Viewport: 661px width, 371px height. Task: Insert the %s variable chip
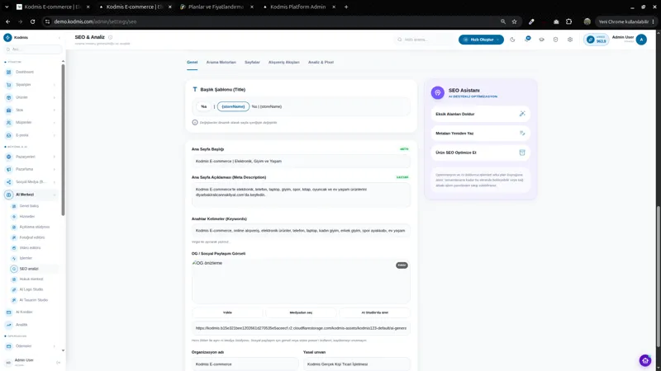(203, 106)
